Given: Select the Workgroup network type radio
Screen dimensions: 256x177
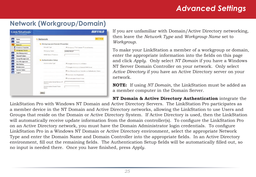Looking at the screenshot, I should (67, 47).
